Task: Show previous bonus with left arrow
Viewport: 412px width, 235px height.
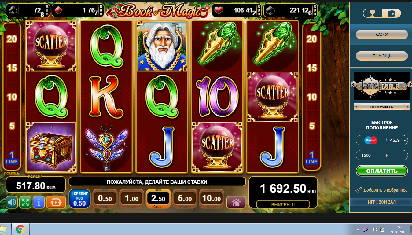Action: pos(353,84)
